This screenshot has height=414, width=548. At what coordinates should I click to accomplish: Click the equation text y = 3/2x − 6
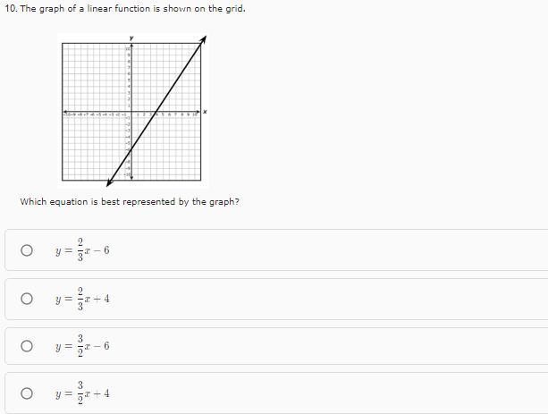pos(82,346)
